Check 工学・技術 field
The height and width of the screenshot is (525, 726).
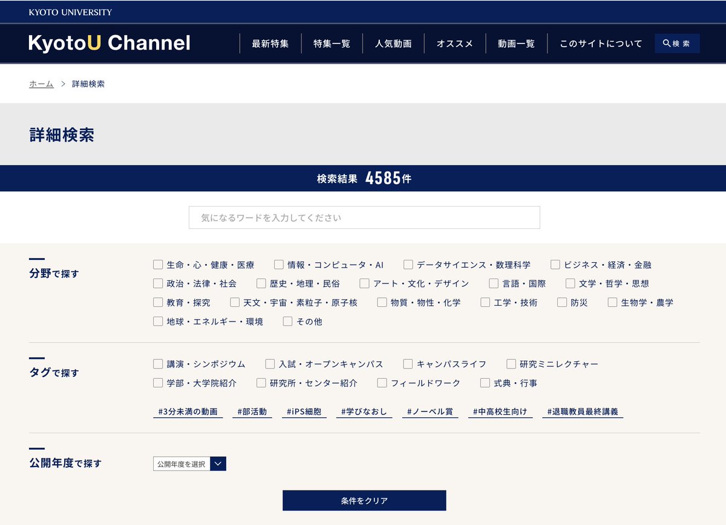[x=485, y=302]
